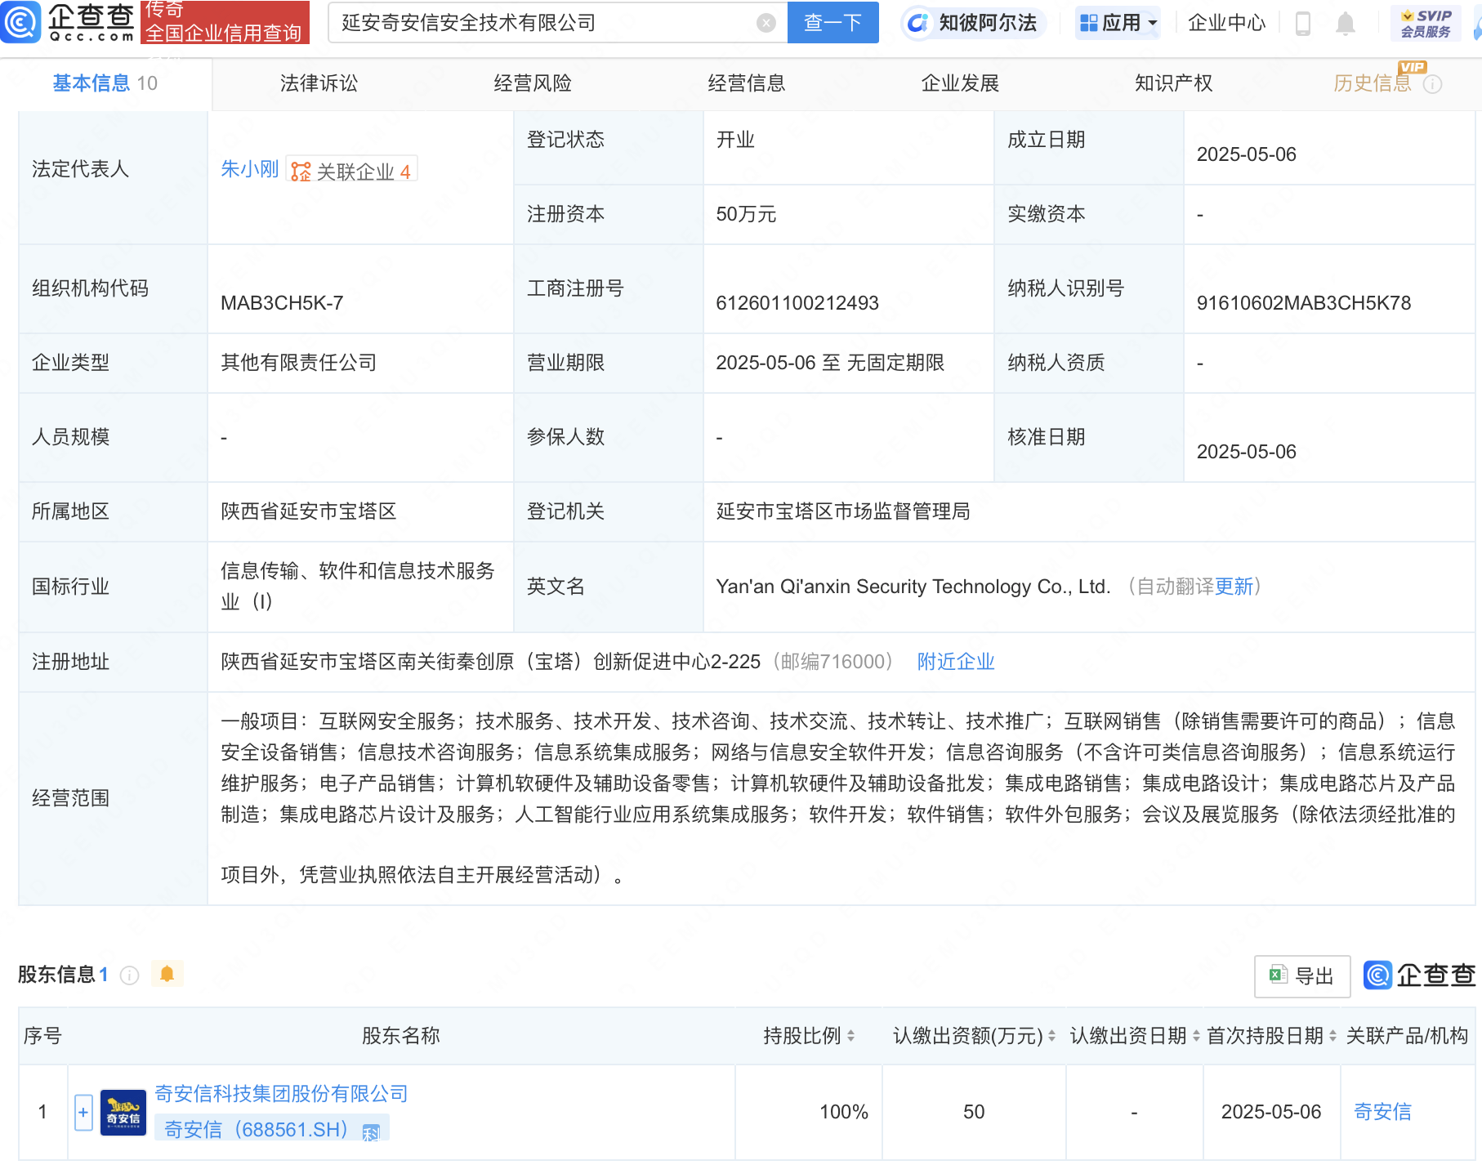Viewport: 1482px width, 1165px height.
Task: Click the taxpayer ID 91610602MAB3CH5K78
Action: (1304, 303)
